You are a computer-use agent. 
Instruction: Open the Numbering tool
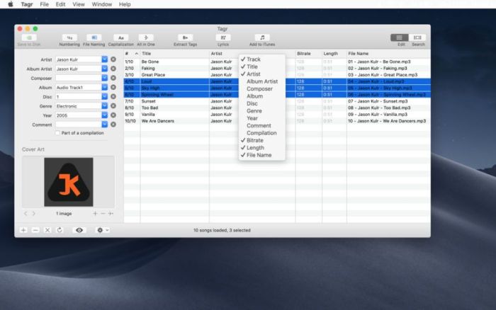[69, 38]
